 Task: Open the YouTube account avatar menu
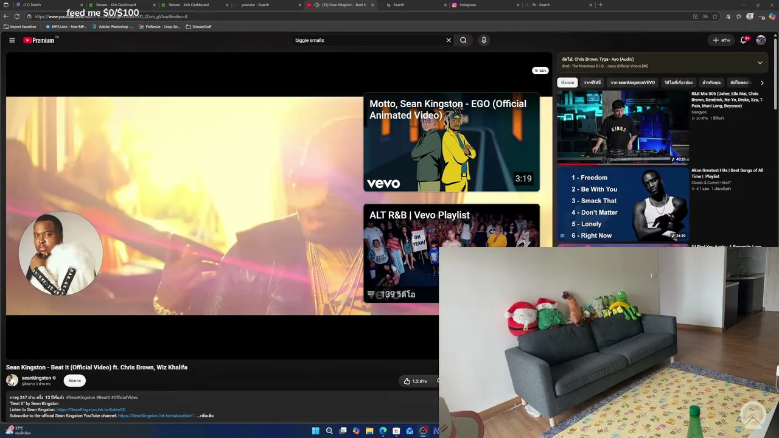pos(761,40)
